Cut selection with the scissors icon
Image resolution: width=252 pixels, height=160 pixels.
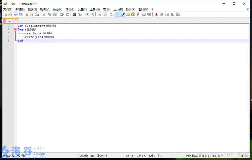44,14
